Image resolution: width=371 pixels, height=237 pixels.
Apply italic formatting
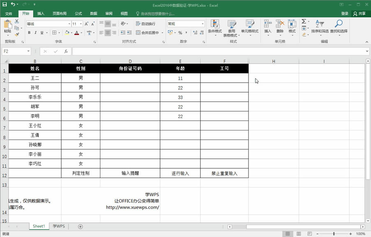point(35,33)
